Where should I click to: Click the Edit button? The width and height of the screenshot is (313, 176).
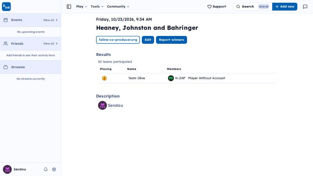tap(148, 40)
